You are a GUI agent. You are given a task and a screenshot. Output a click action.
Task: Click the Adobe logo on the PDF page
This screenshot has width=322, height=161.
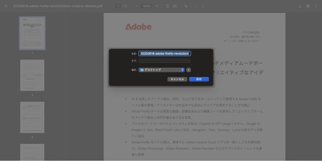click(x=138, y=27)
